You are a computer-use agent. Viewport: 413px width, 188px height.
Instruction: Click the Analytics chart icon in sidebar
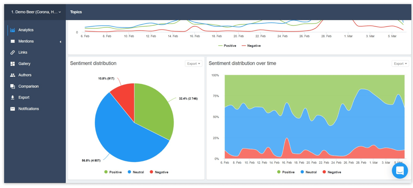[13, 30]
